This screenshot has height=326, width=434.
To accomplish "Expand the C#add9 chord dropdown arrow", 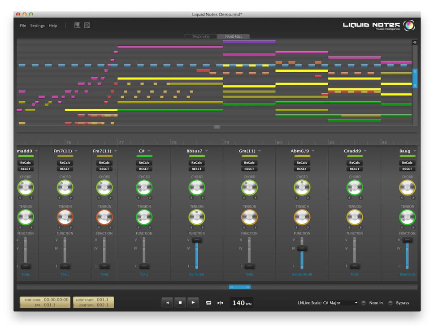I will tap(365, 151).
